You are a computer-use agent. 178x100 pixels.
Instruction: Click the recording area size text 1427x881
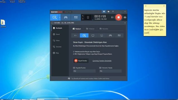(x=64, y=23)
